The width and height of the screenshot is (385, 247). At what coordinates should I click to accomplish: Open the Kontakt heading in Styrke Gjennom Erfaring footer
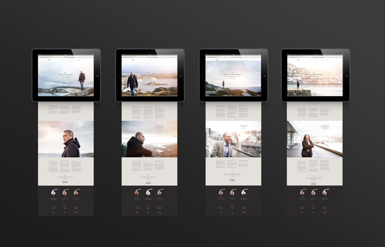pyautogui.click(x=232, y=205)
